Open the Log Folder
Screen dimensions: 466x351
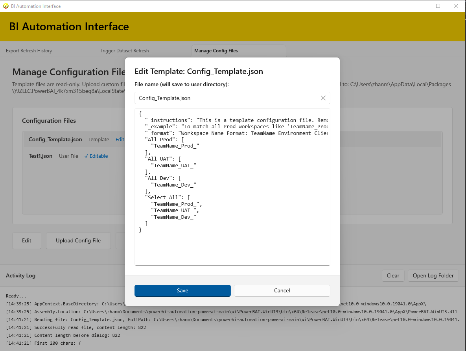[x=433, y=275]
